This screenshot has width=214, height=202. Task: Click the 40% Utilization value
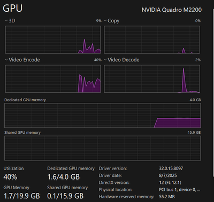click(10, 177)
